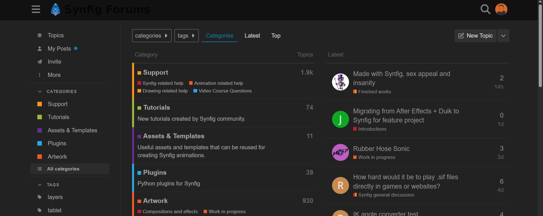Open the categories filter dropdown
543x216 pixels.
coord(152,36)
